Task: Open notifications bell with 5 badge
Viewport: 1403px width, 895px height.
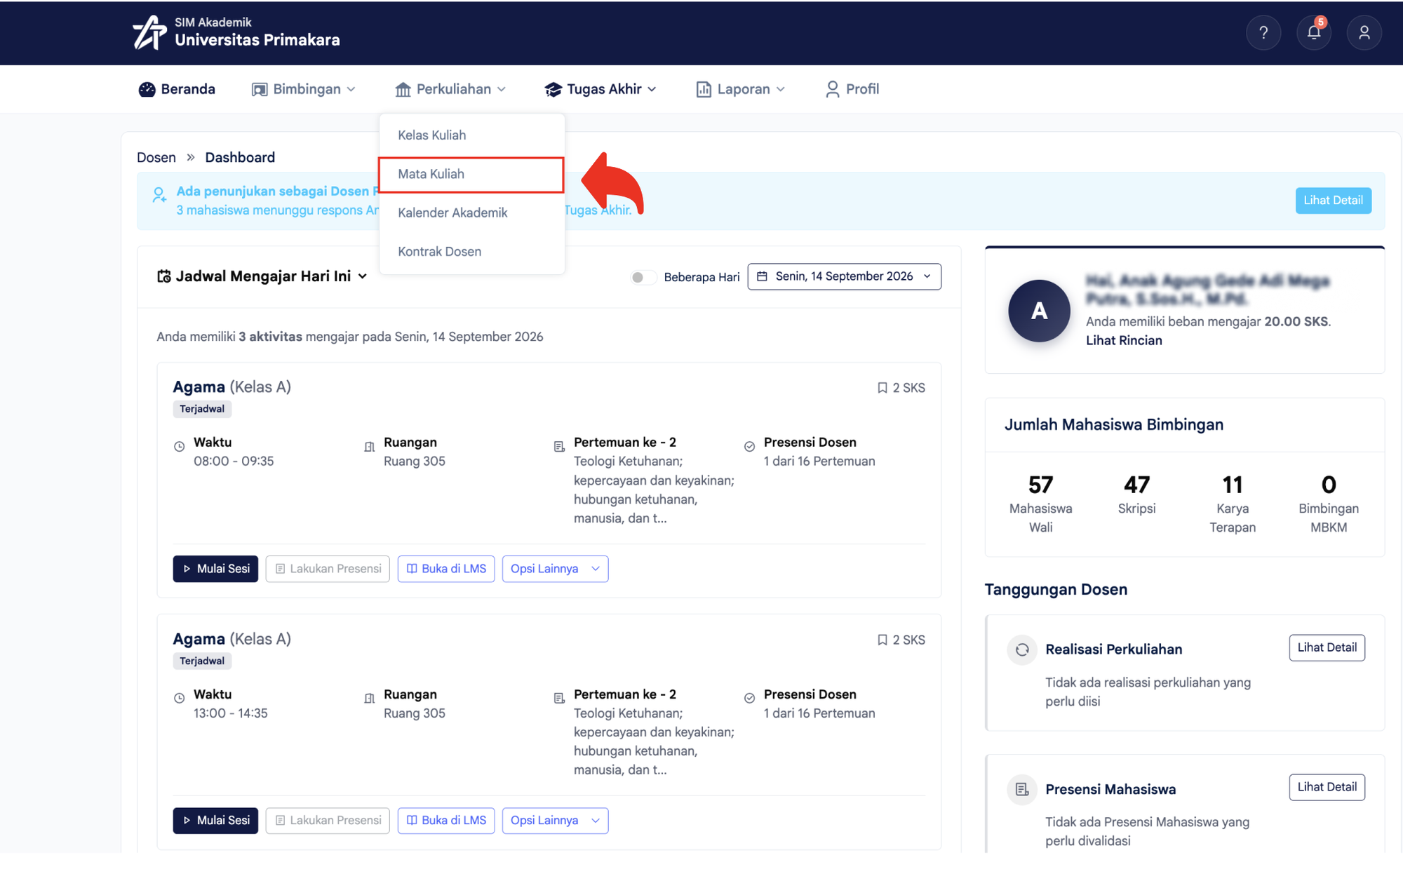Action: (1314, 32)
